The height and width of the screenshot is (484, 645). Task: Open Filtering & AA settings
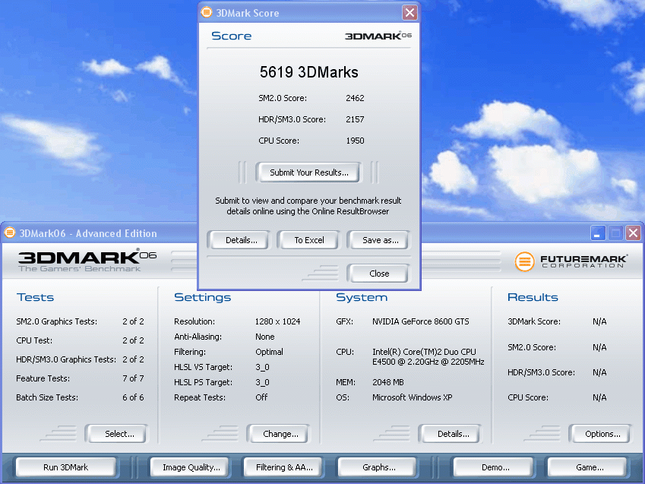point(283,467)
